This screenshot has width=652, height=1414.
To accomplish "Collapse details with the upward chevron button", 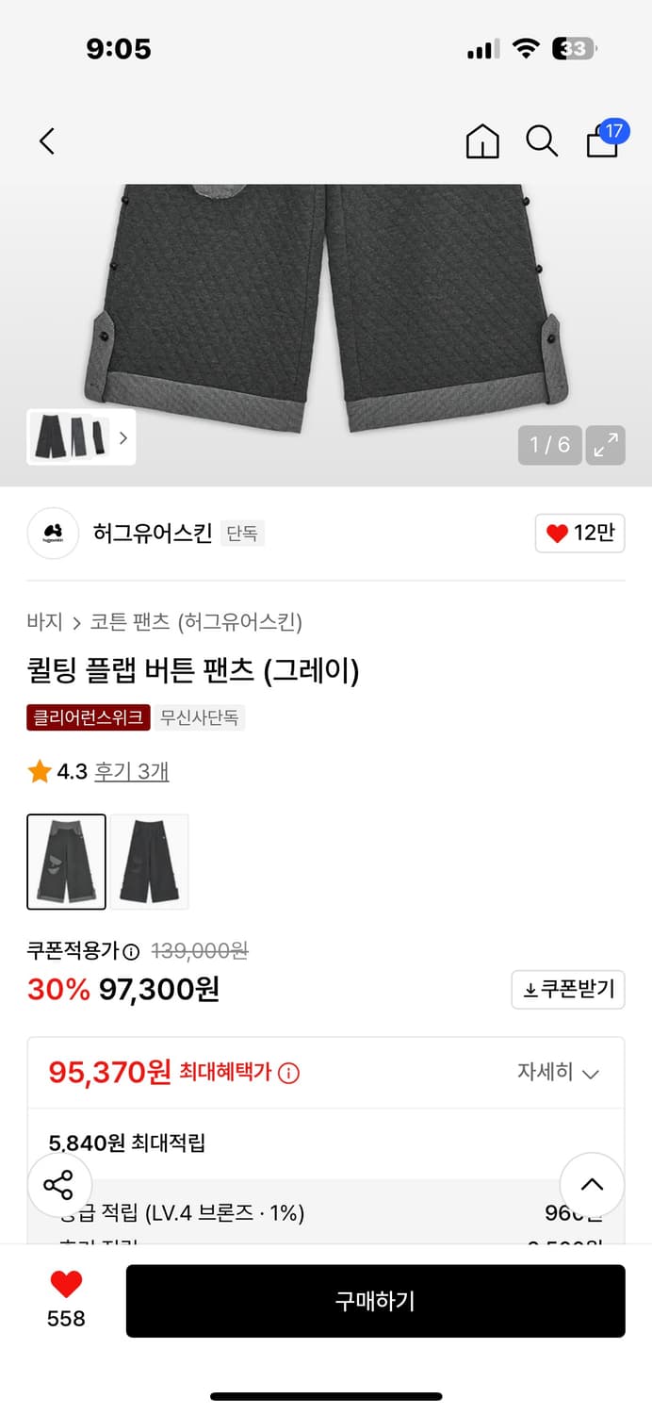I will 592,1186.
